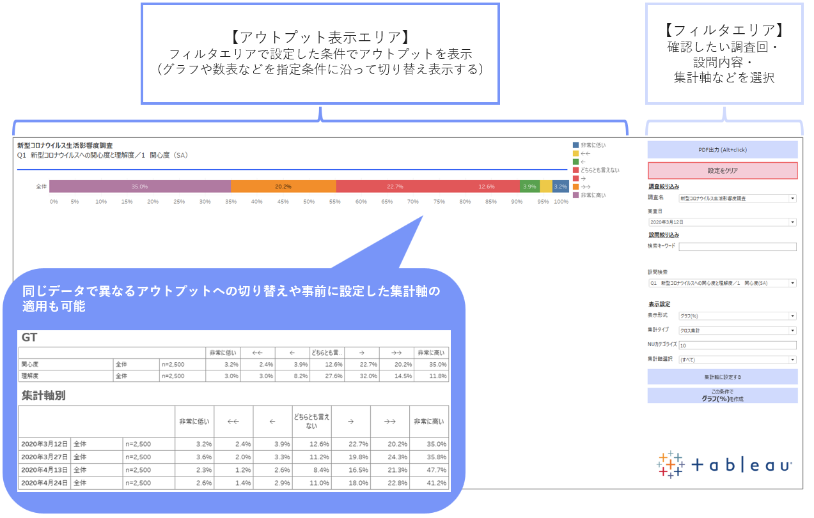
Task: Expand the 集計タイプ dropdown
Action: click(737, 331)
